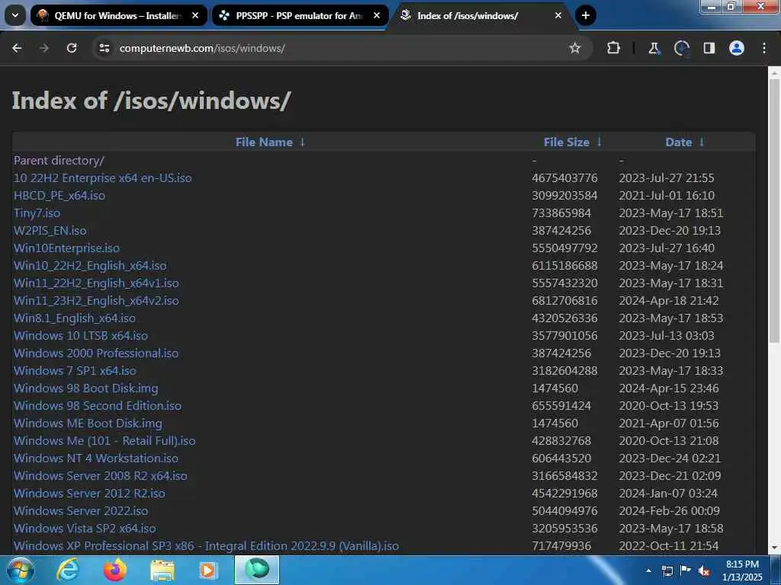Image resolution: width=781 pixels, height=585 pixels.
Task: Close the Index of /isos/windows/ tab
Action: pyautogui.click(x=558, y=15)
